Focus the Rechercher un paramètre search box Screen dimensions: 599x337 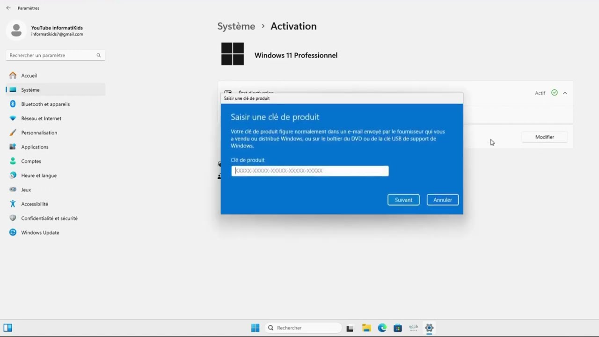click(55, 55)
